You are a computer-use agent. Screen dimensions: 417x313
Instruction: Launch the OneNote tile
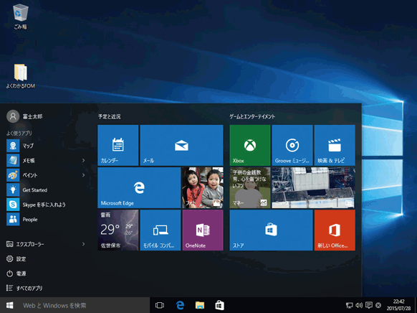click(x=203, y=230)
